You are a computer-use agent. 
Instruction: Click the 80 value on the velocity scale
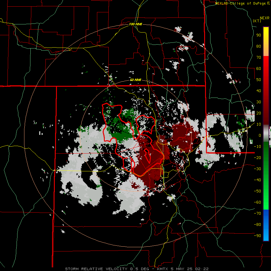pyautogui.click(x=259, y=46)
